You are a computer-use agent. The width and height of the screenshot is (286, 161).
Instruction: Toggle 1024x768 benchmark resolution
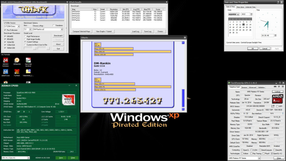pyautogui.click(x=5, y=42)
